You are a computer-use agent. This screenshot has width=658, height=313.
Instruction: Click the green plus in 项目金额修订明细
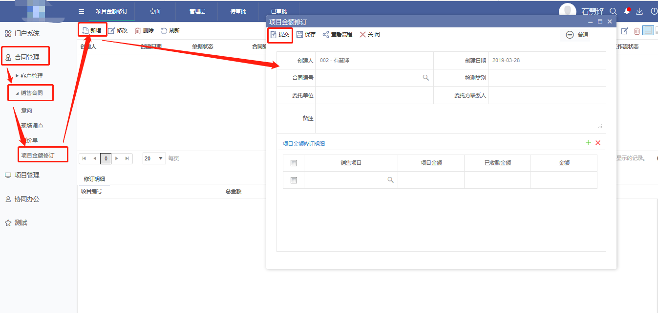588,143
